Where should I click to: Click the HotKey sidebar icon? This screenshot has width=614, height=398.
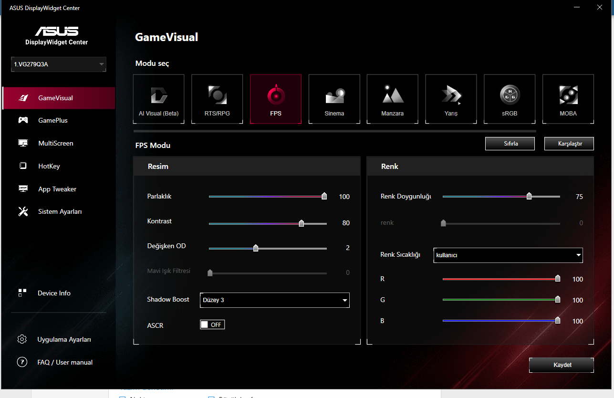click(x=23, y=166)
